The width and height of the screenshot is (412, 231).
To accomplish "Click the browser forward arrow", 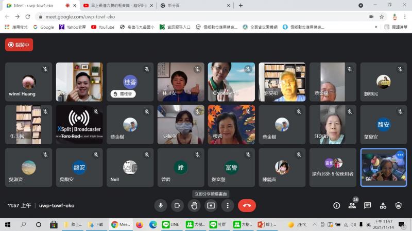I will (x=18, y=16).
